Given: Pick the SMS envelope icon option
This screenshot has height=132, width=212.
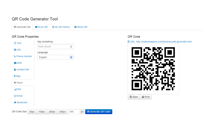Looking at the screenshot, I should (15, 63).
